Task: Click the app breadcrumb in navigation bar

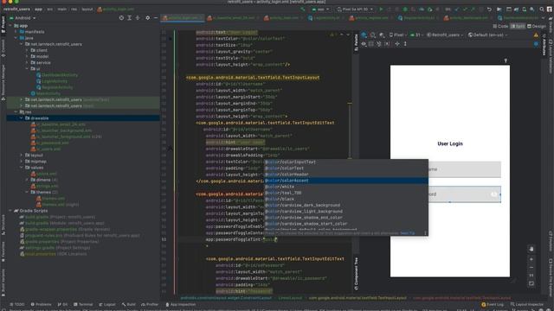Action: tap(38, 10)
